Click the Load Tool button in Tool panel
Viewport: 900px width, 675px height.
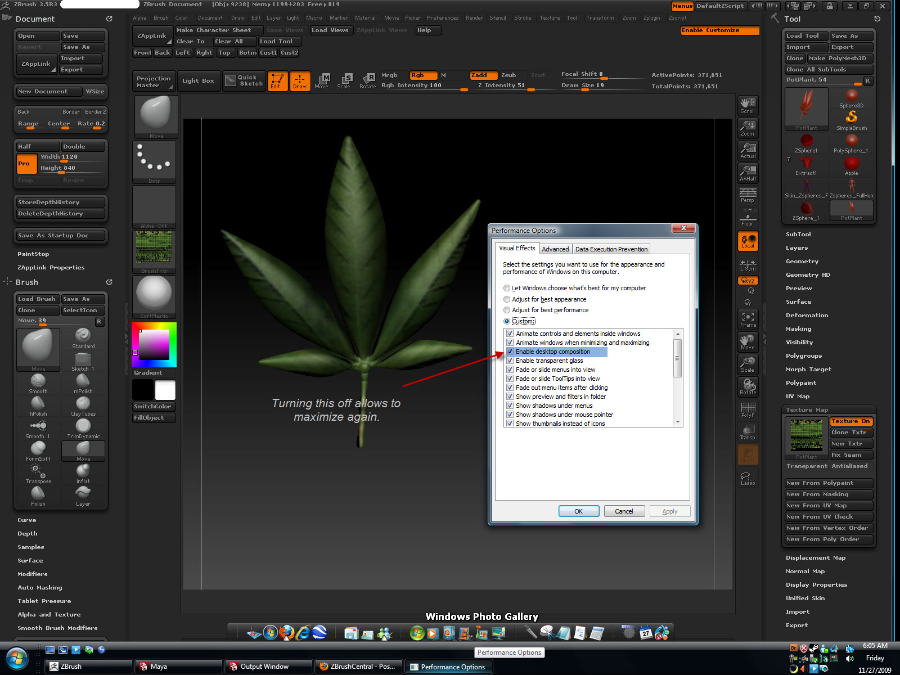tap(806, 36)
